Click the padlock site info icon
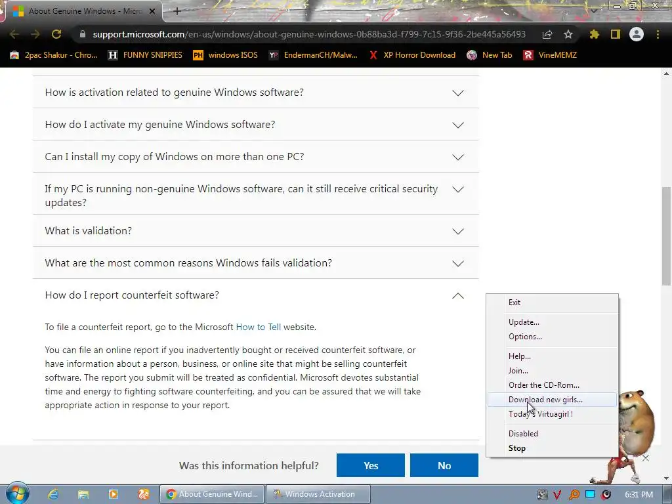The image size is (672, 504). pos(83,34)
